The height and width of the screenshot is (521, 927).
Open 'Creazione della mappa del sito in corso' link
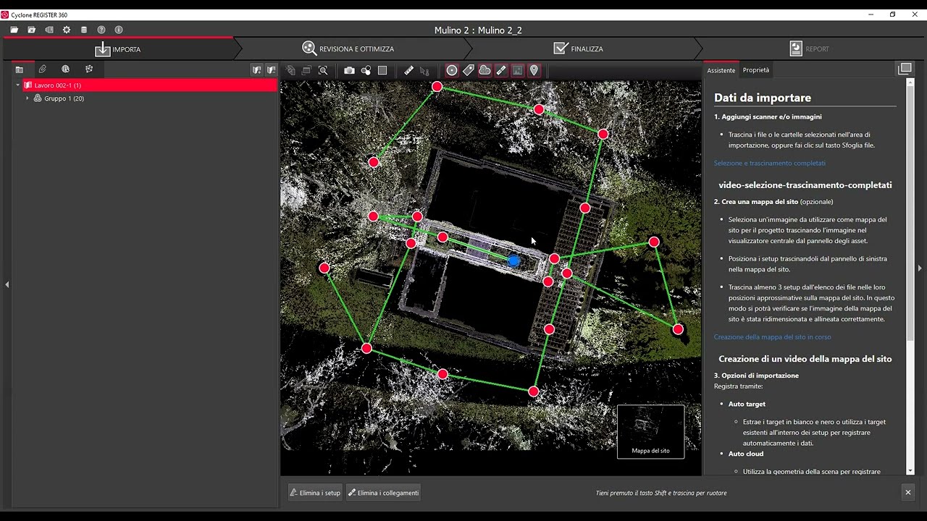pos(773,337)
